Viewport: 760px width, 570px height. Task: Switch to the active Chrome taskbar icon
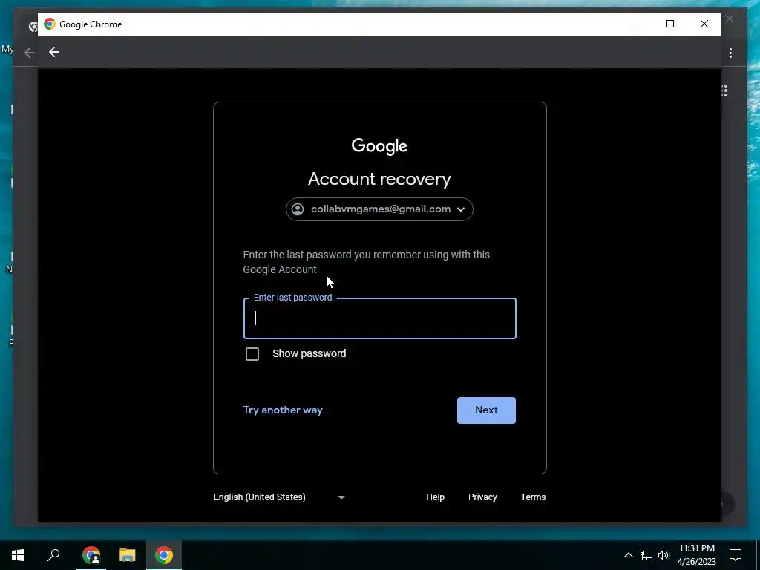click(x=164, y=555)
